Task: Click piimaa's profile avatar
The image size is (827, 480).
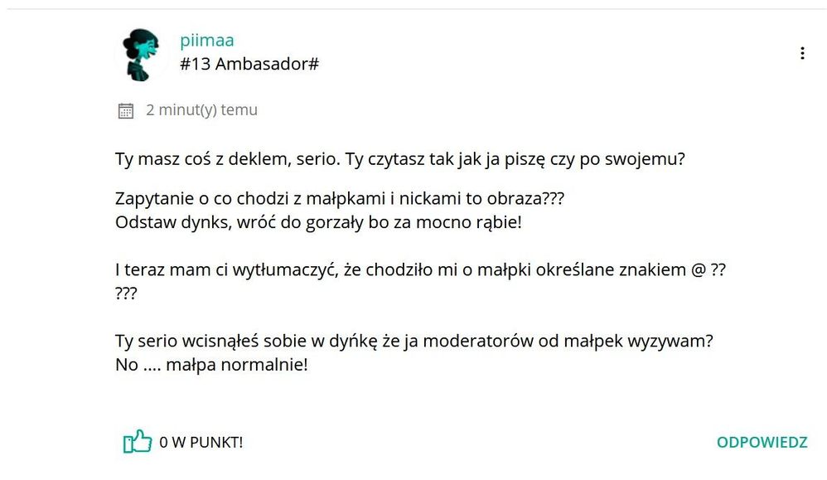Action: pyautogui.click(x=141, y=54)
